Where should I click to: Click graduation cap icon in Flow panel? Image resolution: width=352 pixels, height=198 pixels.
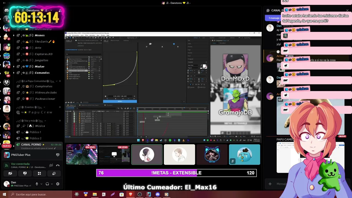click(150, 44)
